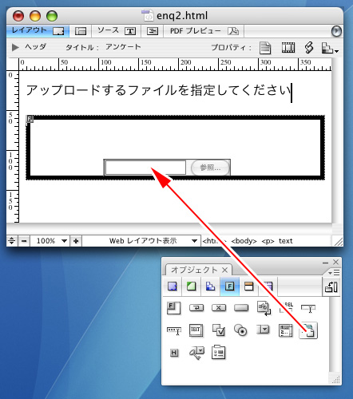Image resolution: width=353 pixels, height=399 pixels.
Task: Open page properties icon
Action: click(x=265, y=48)
